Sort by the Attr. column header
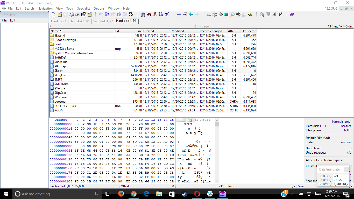This screenshot has height=199, width=354. coord(234,31)
